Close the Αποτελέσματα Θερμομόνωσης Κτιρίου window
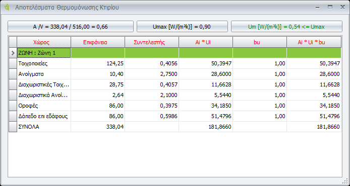350x186 pixels. click(x=342, y=8)
